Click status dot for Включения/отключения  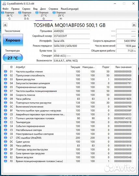point(6,107)
